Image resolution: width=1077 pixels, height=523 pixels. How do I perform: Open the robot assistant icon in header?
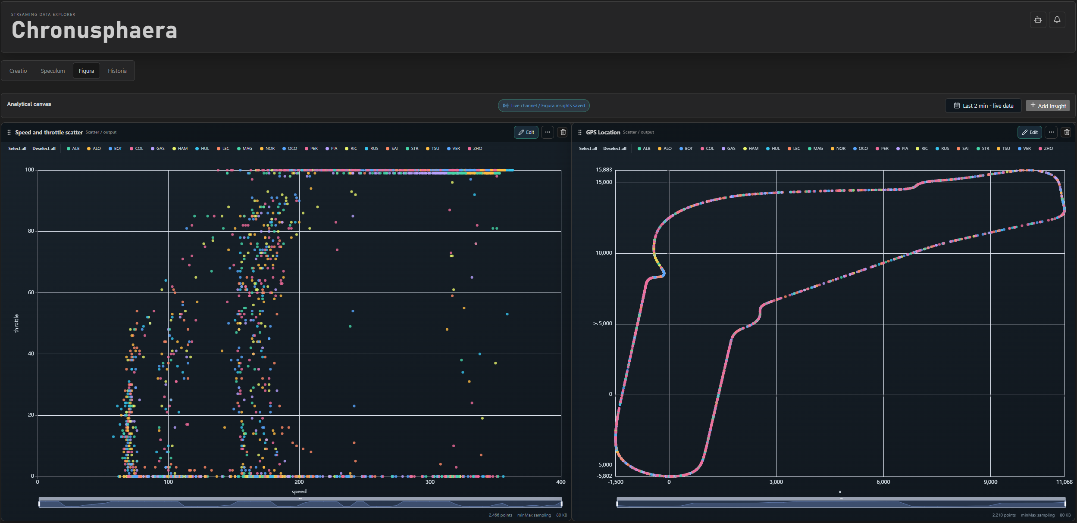tap(1038, 20)
